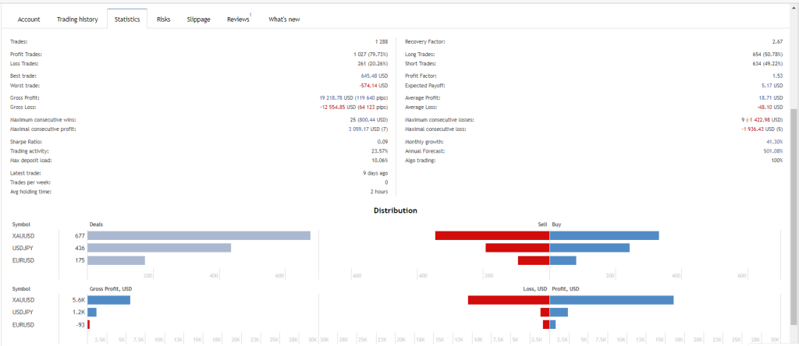
Task: Open the Reviews tab
Action: (x=239, y=19)
